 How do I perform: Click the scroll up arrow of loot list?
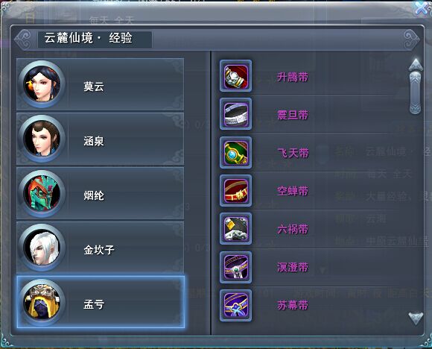[416, 65]
